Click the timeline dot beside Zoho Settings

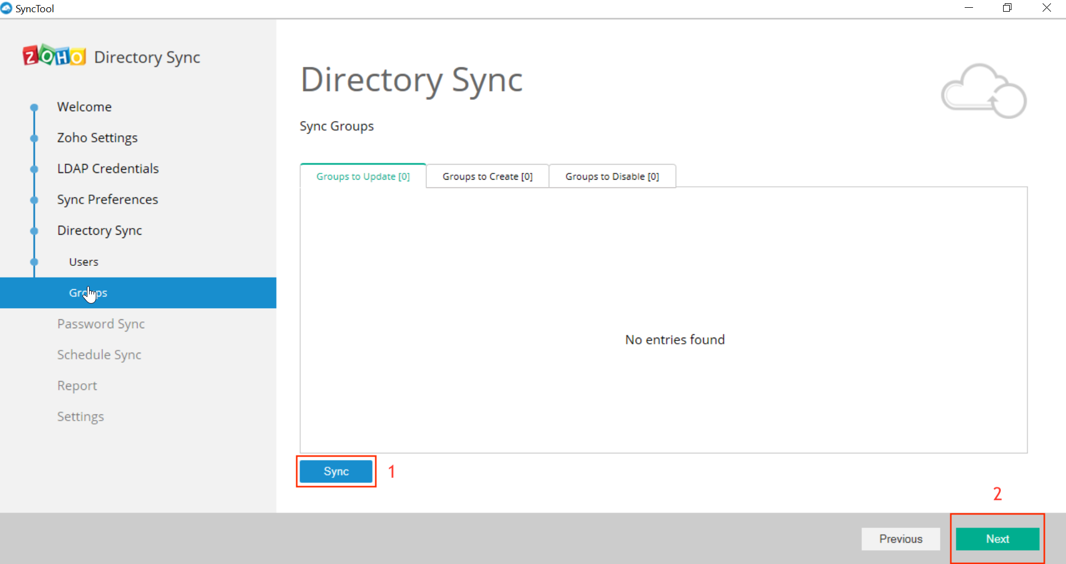pos(34,138)
